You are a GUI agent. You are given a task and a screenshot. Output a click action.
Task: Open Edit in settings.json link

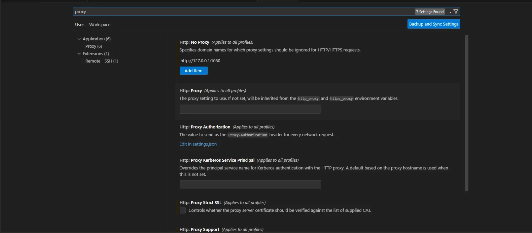(198, 144)
